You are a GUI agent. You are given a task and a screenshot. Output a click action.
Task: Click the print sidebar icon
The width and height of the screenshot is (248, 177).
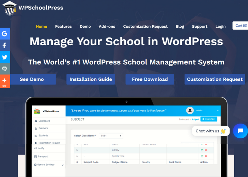pos(5,69)
